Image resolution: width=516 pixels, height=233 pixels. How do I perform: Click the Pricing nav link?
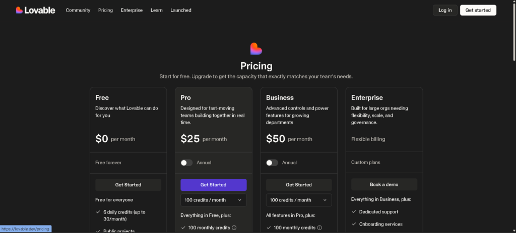coord(105,10)
